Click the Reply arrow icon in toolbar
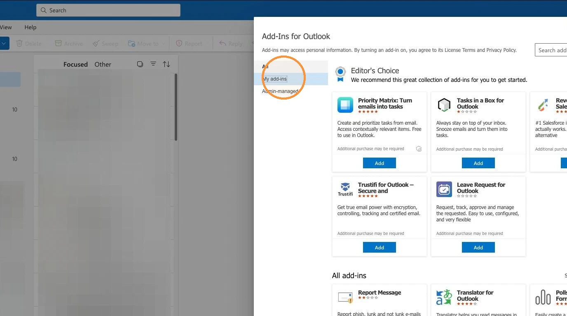This screenshot has height=316, width=567. click(x=223, y=43)
